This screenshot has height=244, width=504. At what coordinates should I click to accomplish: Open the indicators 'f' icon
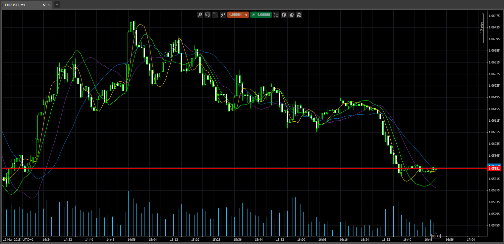pyautogui.click(x=284, y=15)
